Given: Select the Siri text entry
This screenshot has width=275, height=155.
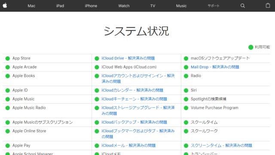Looking at the screenshot, I should (194, 90).
